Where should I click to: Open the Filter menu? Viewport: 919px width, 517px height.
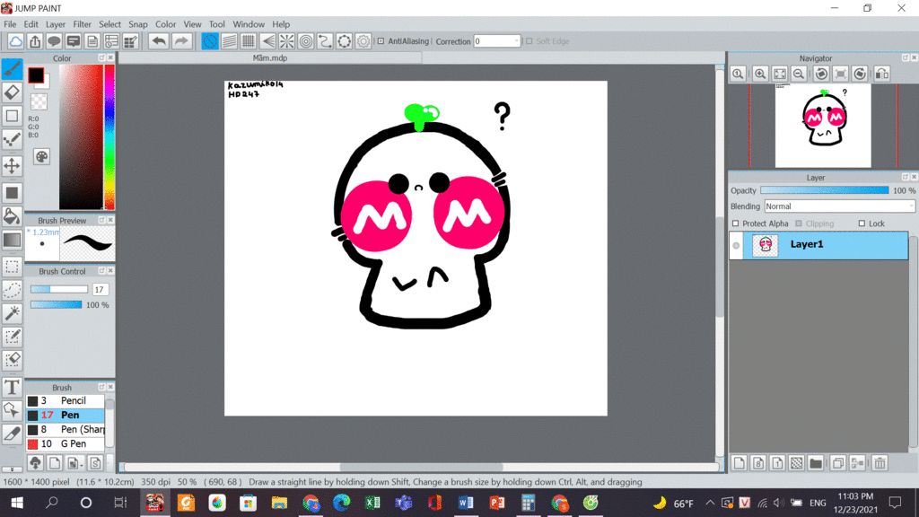click(82, 24)
